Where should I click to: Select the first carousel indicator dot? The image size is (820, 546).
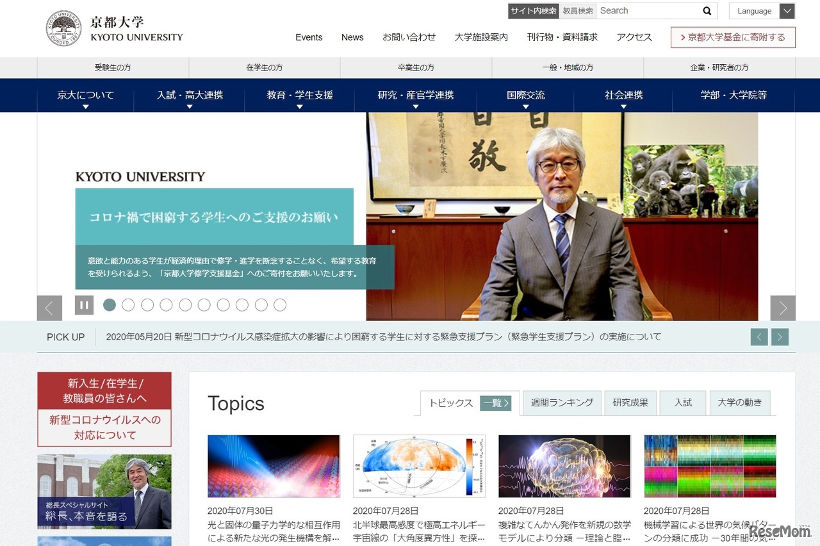pos(109,305)
